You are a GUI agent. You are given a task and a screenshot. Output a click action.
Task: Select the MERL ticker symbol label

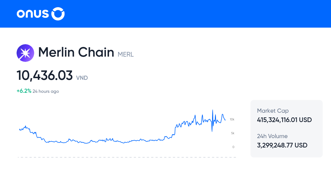coord(126,54)
